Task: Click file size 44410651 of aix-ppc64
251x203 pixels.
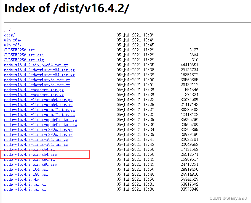Action: [189, 65]
